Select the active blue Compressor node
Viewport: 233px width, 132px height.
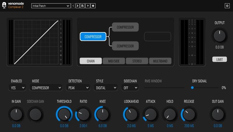[x=93, y=37]
